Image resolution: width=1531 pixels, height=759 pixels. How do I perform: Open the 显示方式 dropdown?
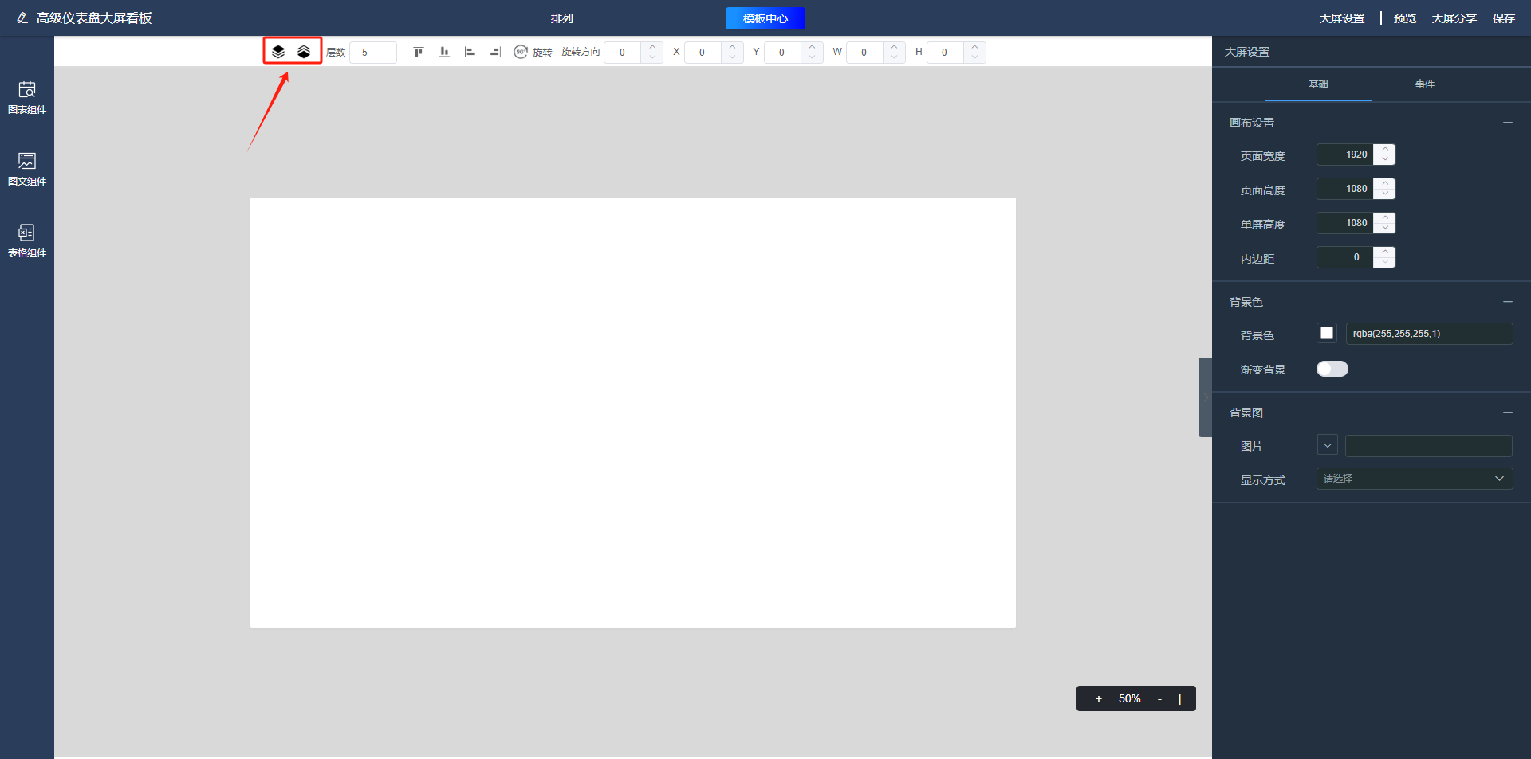point(1415,479)
